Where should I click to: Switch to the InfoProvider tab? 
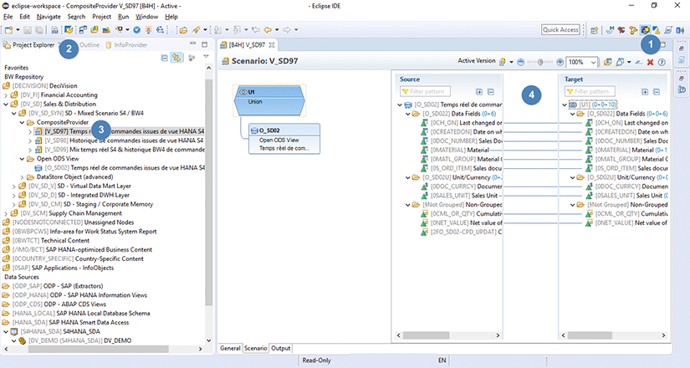click(x=127, y=45)
